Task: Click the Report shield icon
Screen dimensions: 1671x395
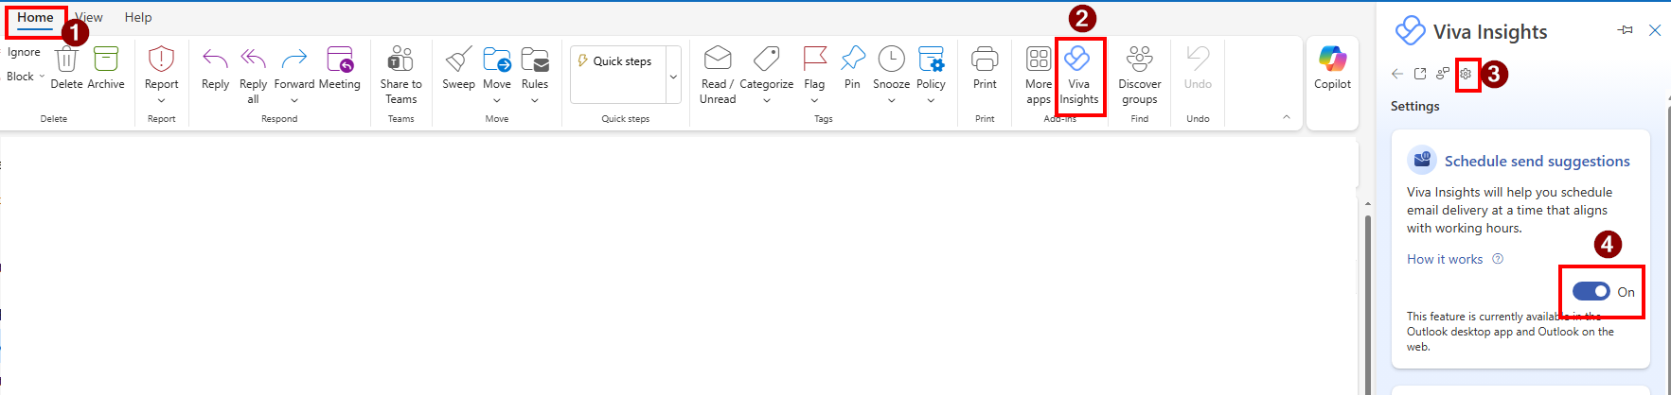Action: pyautogui.click(x=162, y=60)
